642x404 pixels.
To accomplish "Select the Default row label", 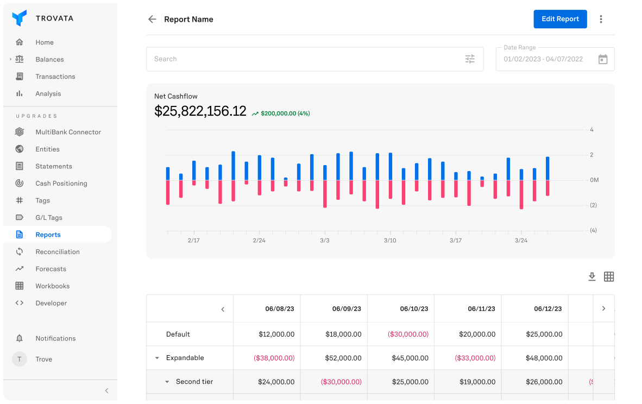I will 178,334.
